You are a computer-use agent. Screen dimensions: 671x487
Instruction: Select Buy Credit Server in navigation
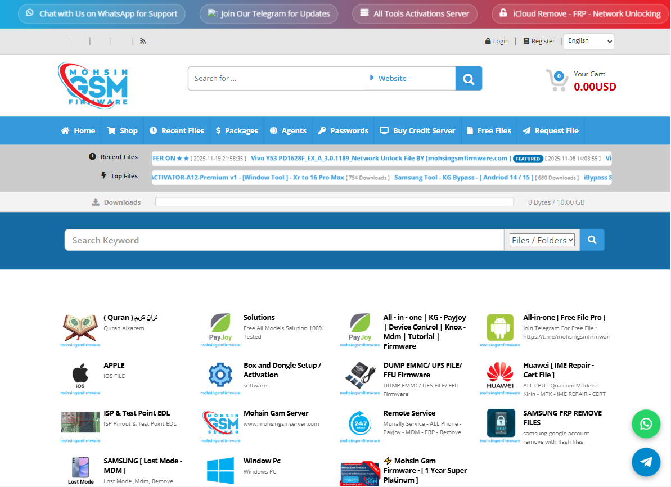417,130
